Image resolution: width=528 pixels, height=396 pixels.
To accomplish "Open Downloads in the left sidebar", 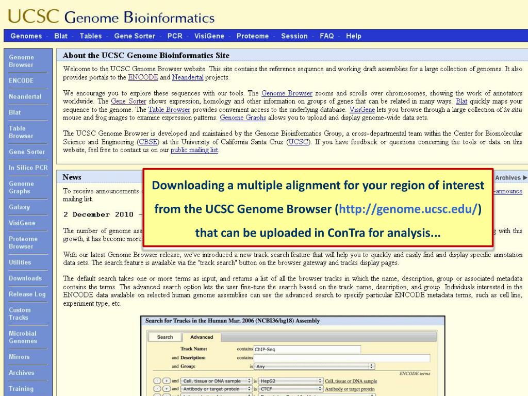I will coord(25,278).
